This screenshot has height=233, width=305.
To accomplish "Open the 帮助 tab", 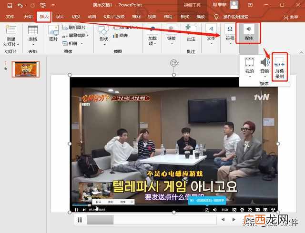I will 168,17.
